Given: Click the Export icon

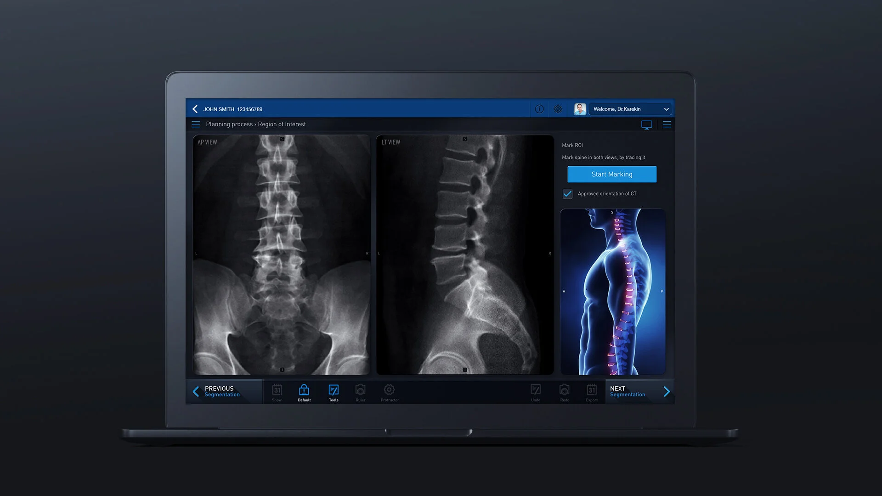Looking at the screenshot, I should pyautogui.click(x=592, y=392).
